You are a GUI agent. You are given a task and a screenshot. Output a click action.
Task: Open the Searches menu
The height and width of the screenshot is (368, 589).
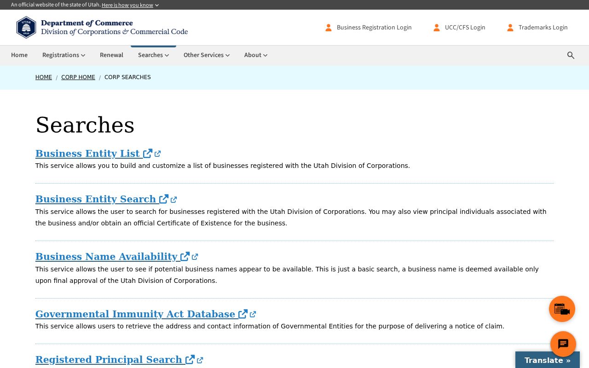coord(153,55)
